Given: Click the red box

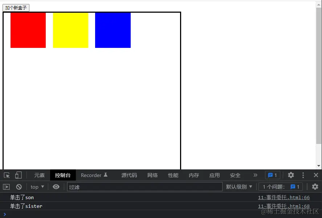Looking at the screenshot, I should tap(28, 30).
